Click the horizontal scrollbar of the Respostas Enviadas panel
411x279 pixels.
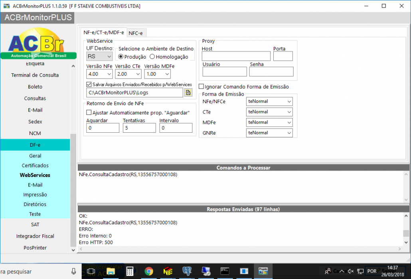point(240,249)
